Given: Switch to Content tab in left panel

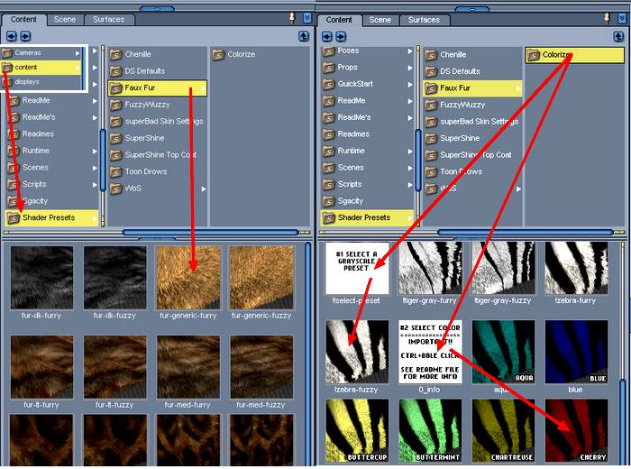Looking at the screenshot, I should click(23, 19).
